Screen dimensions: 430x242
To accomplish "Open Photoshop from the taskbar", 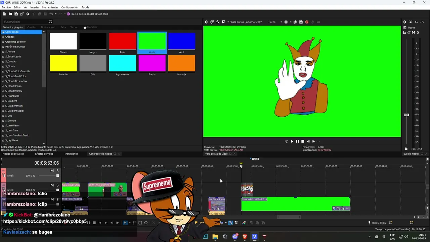I will 205,237.
